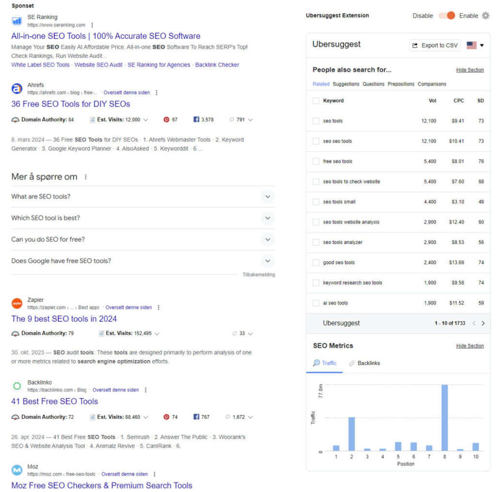Open three-dot menu beside Mer å spørre om
This screenshot has height=492, width=496.
(x=86, y=177)
